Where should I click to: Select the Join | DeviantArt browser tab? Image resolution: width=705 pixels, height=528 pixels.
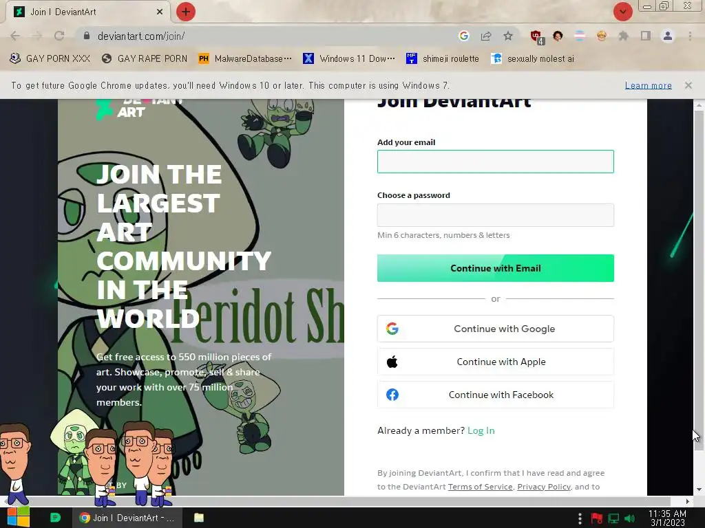tap(87, 12)
